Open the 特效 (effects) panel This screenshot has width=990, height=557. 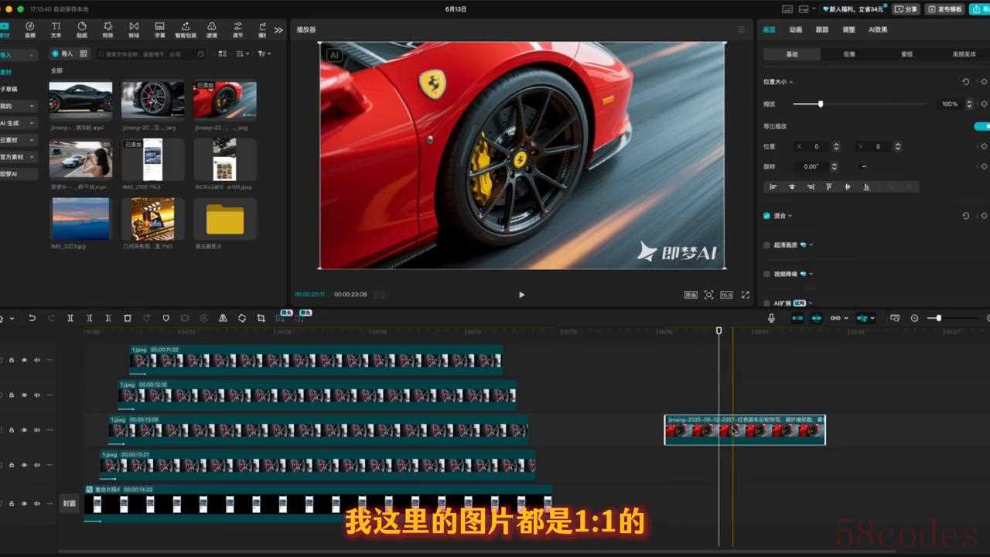(108, 29)
